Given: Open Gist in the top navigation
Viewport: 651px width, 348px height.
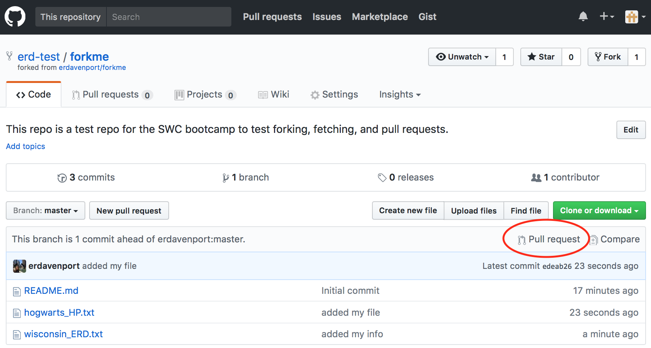Looking at the screenshot, I should click(427, 17).
